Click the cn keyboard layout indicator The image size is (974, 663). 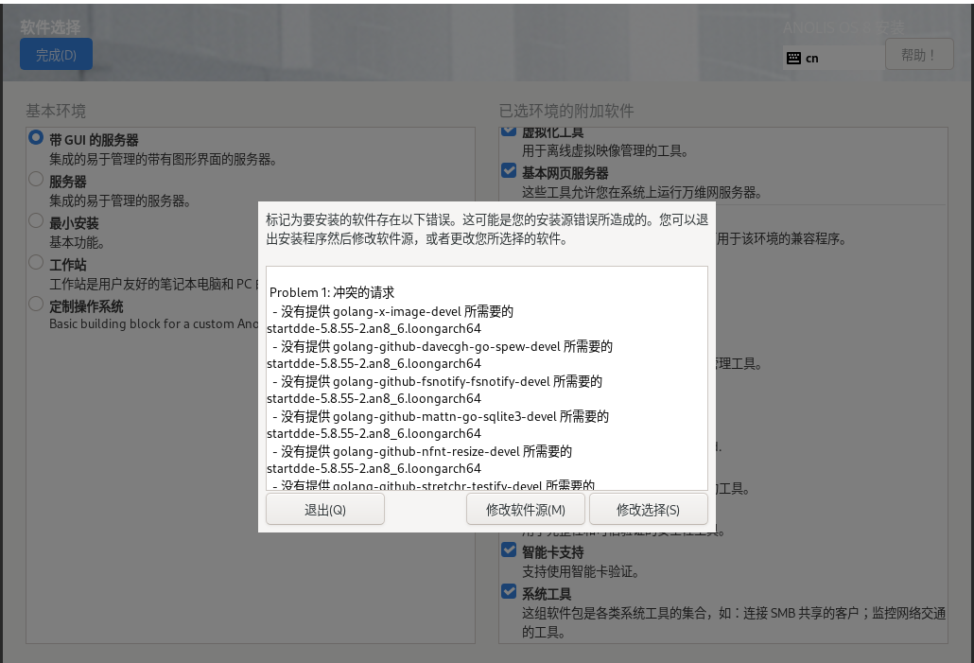click(x=812, y=58)
